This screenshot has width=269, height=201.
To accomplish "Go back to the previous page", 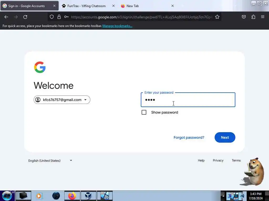I will pyautogui.click(x=6, y=17).
